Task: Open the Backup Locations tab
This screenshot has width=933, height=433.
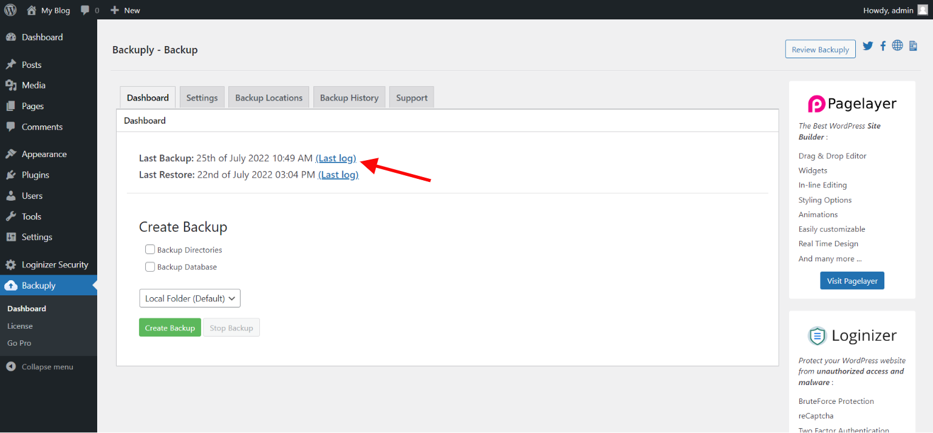Action: pos(268,98)
